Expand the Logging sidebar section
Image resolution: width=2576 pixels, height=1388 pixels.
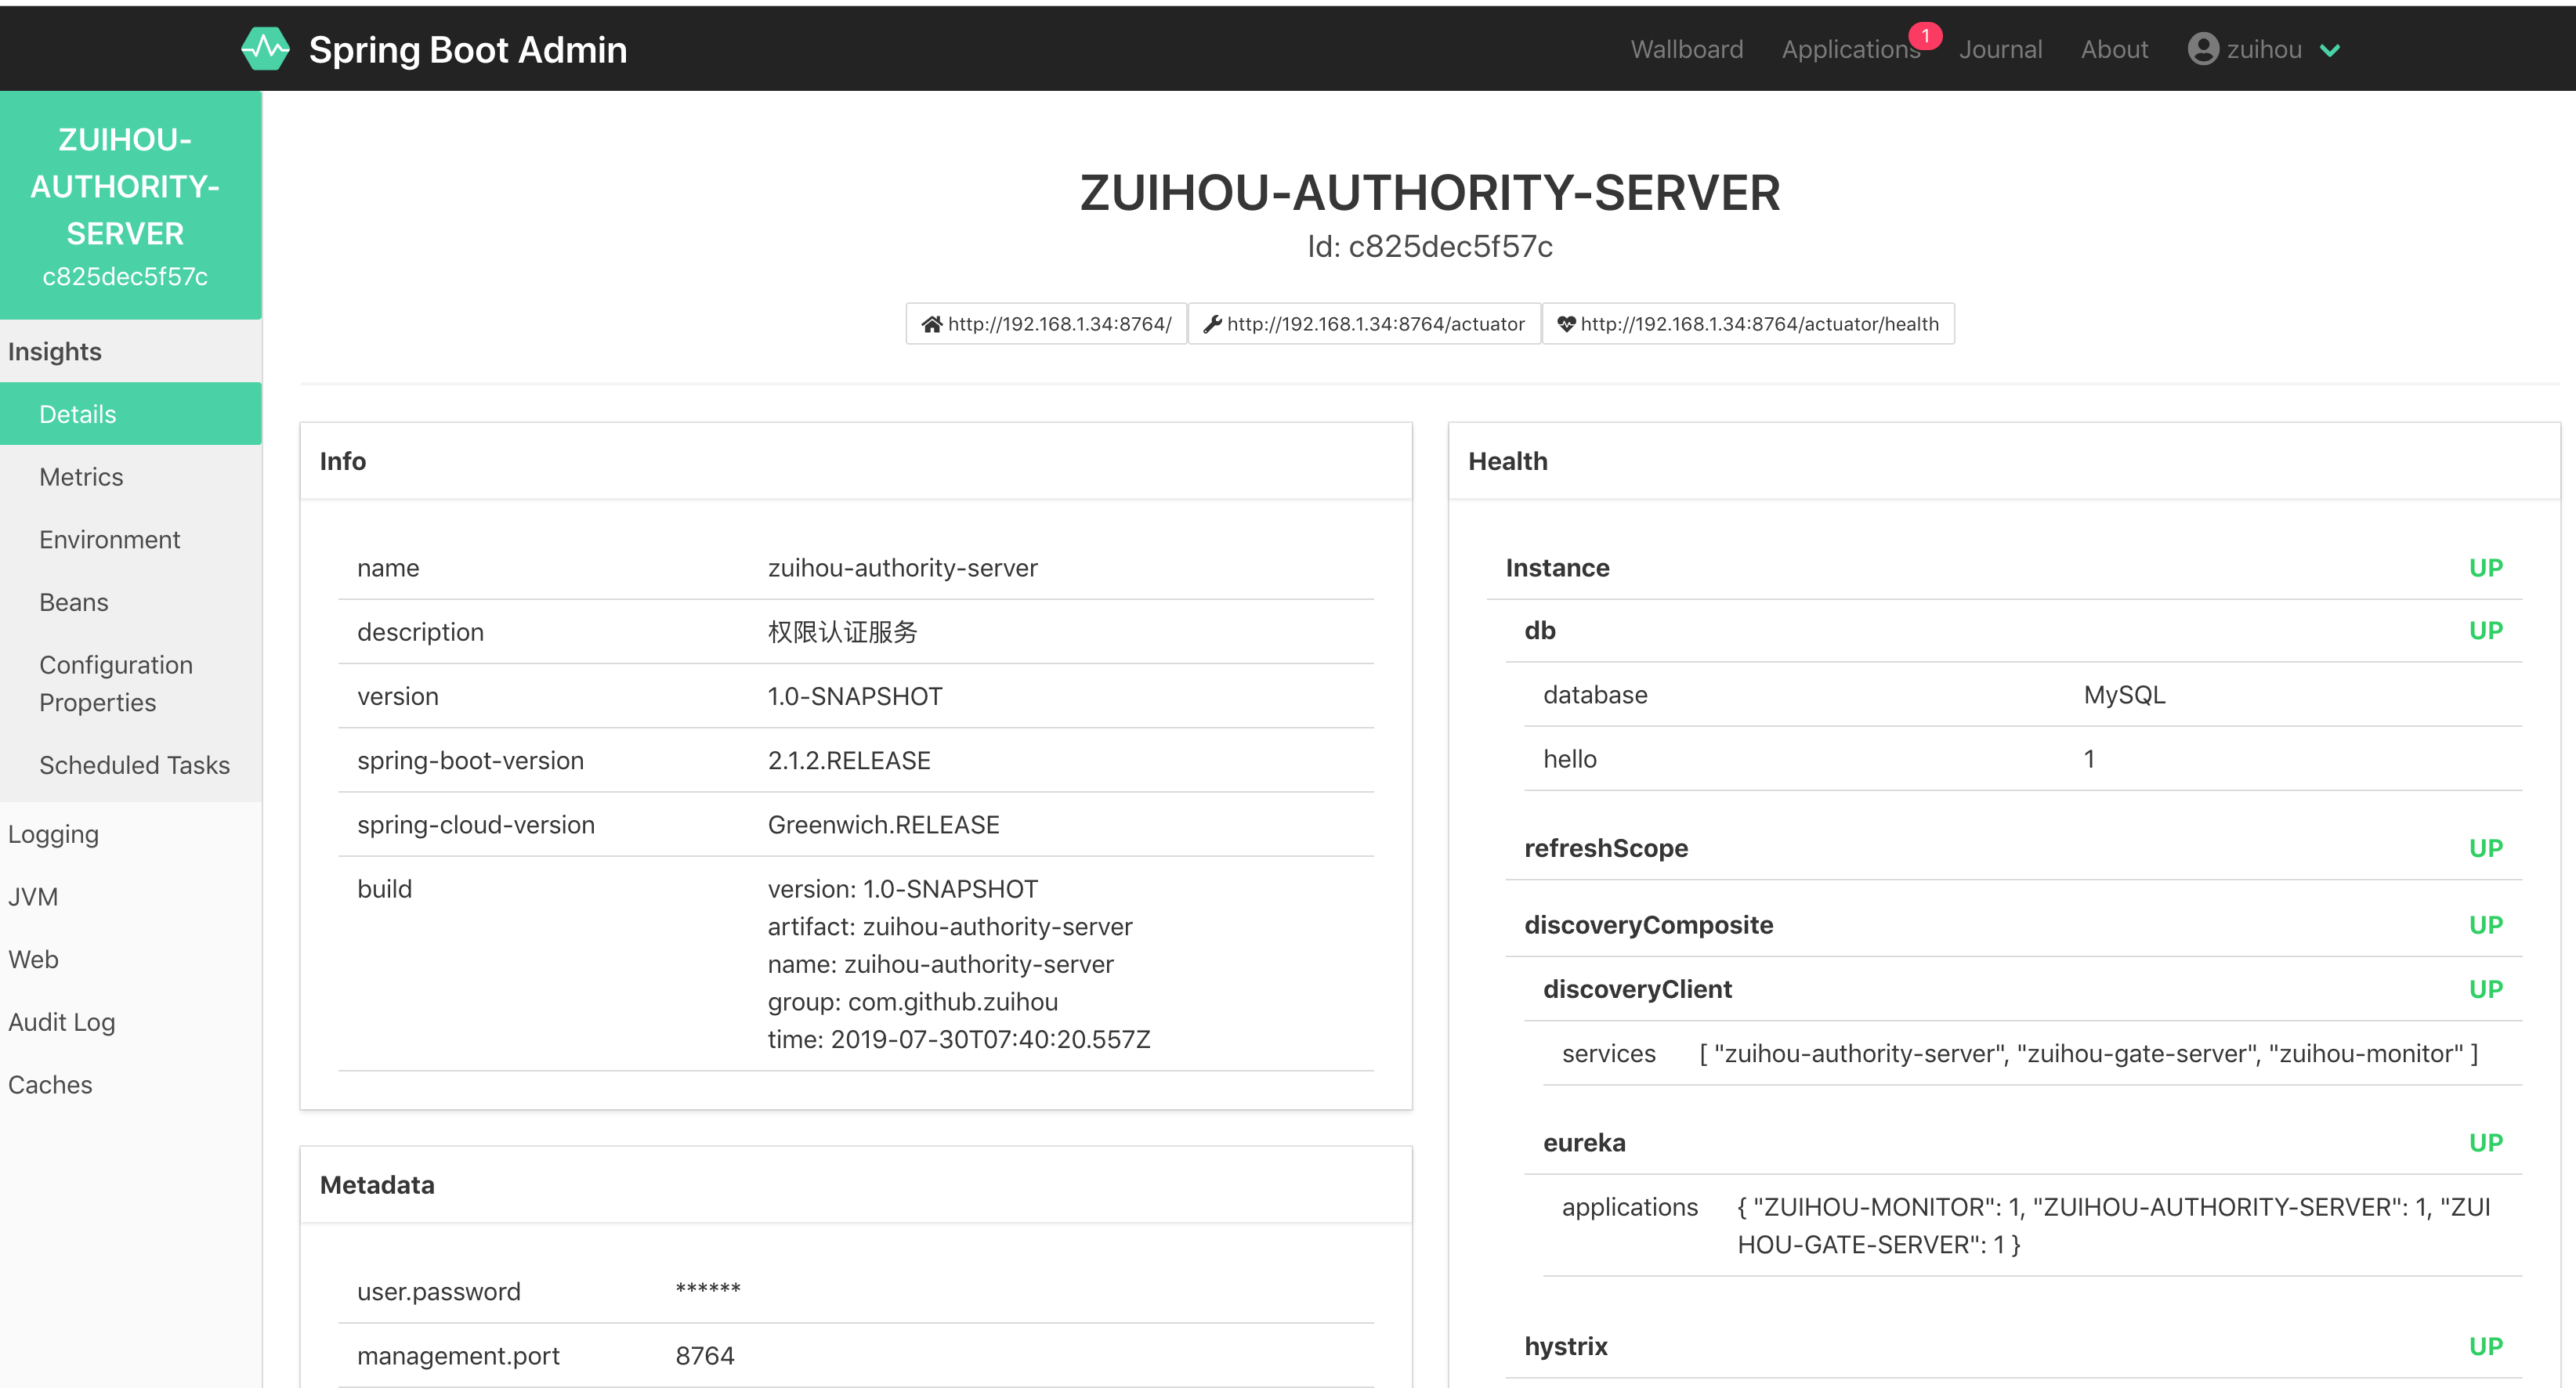pyautogui.click(x=53, y=834)
